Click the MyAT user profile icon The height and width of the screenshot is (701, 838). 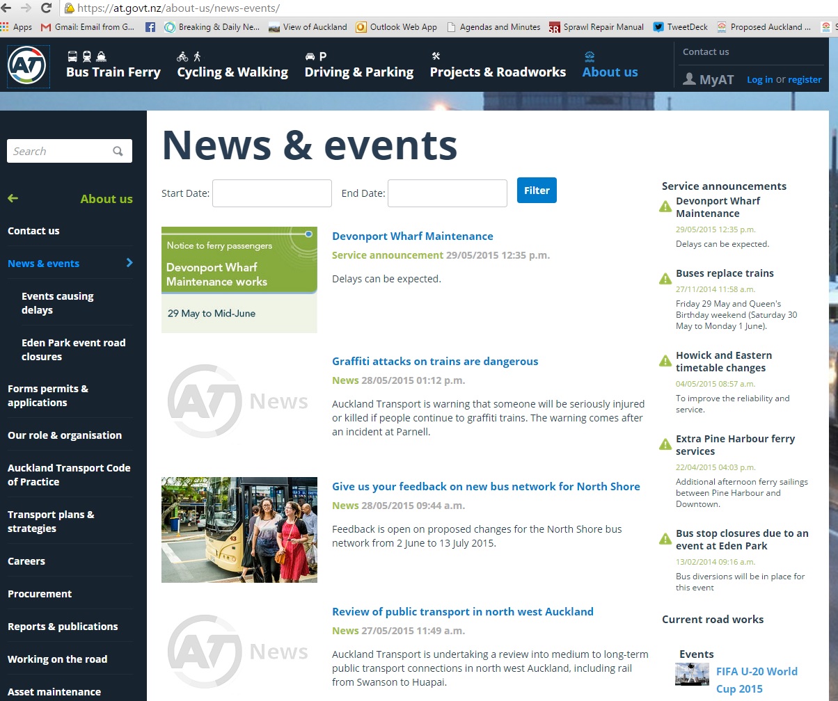689,79
